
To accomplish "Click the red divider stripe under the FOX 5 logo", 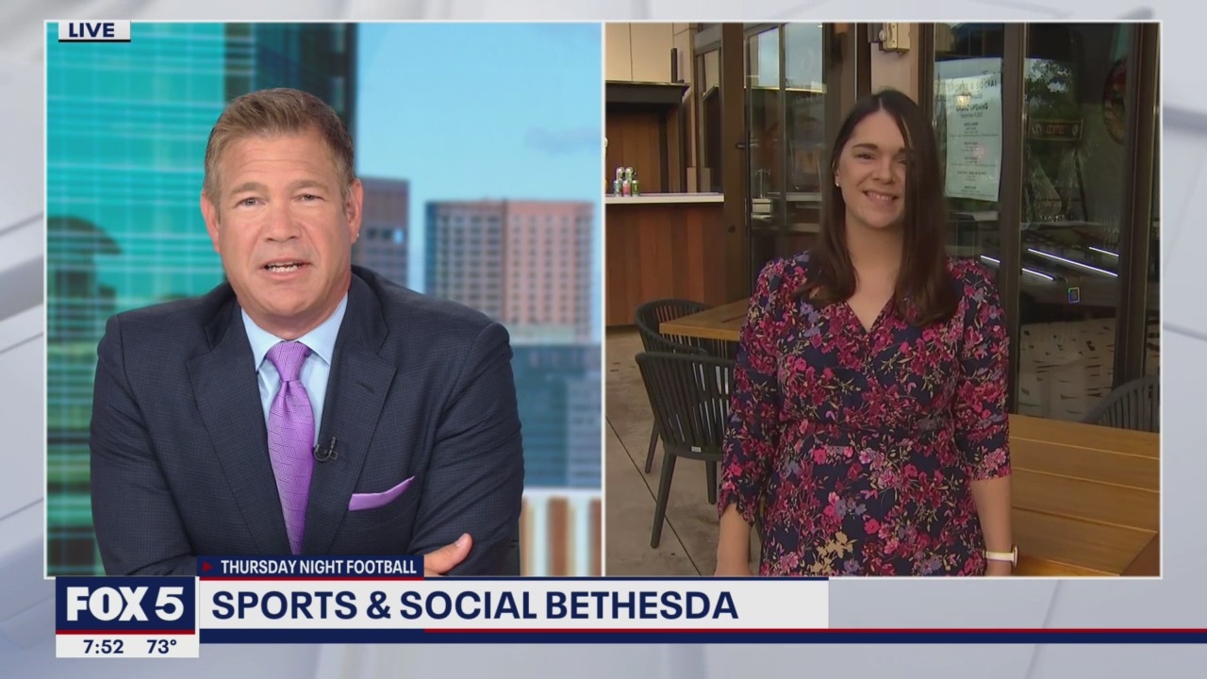I will coord(125,633).
